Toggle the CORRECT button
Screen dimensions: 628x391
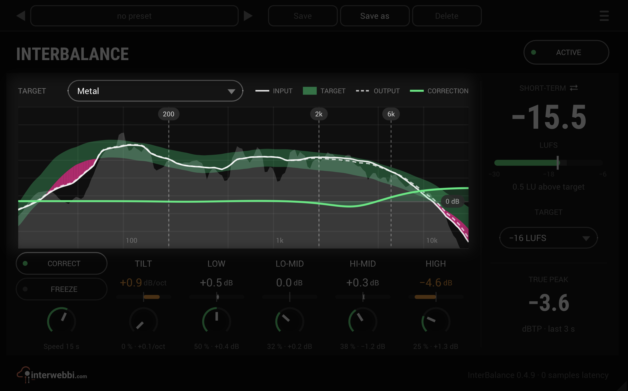(x=62, y=264)
